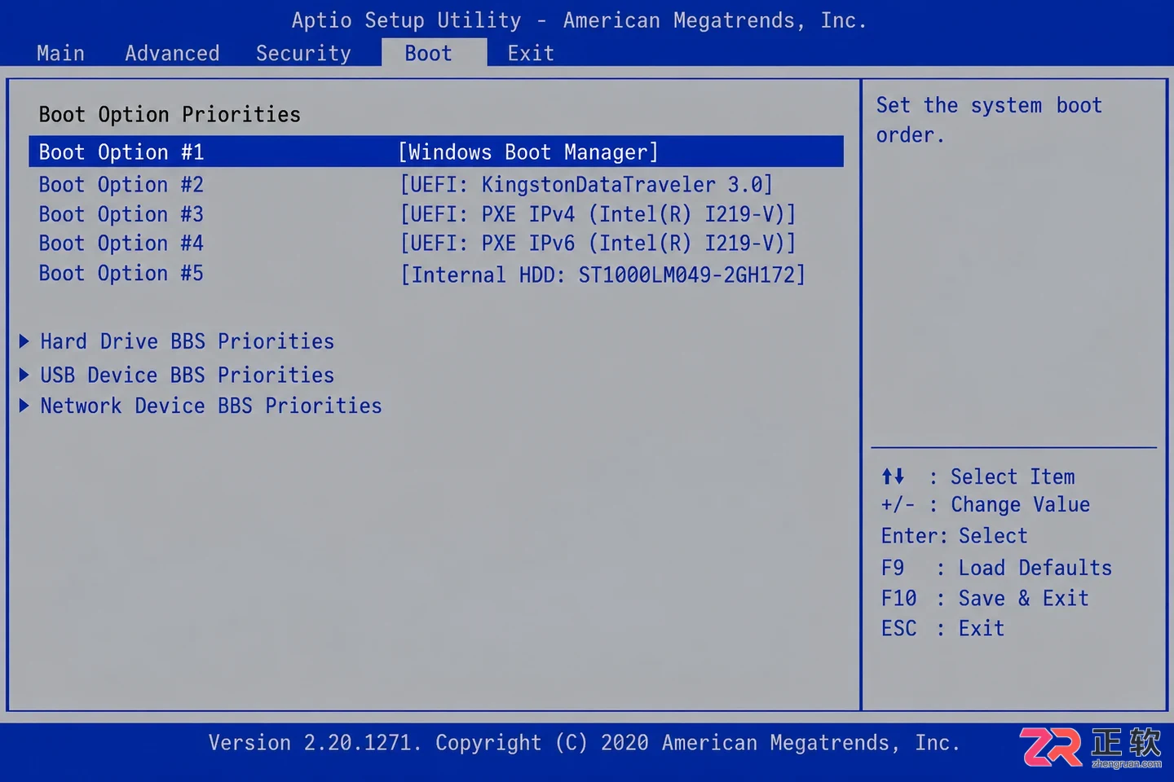This screenshot has width=1174, height=782.
Task: Go to the Security tab
Action: point(303,54)
